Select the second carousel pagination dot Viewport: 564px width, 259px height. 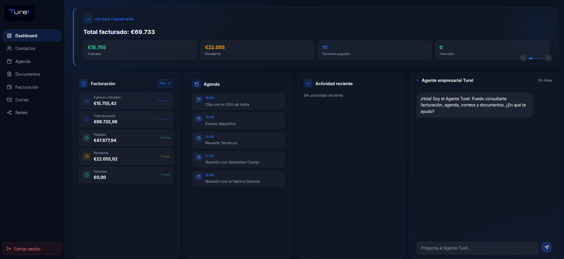click(x=536, y=58)
